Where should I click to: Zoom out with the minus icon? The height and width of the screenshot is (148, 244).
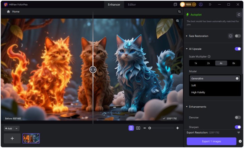[145, 128]
